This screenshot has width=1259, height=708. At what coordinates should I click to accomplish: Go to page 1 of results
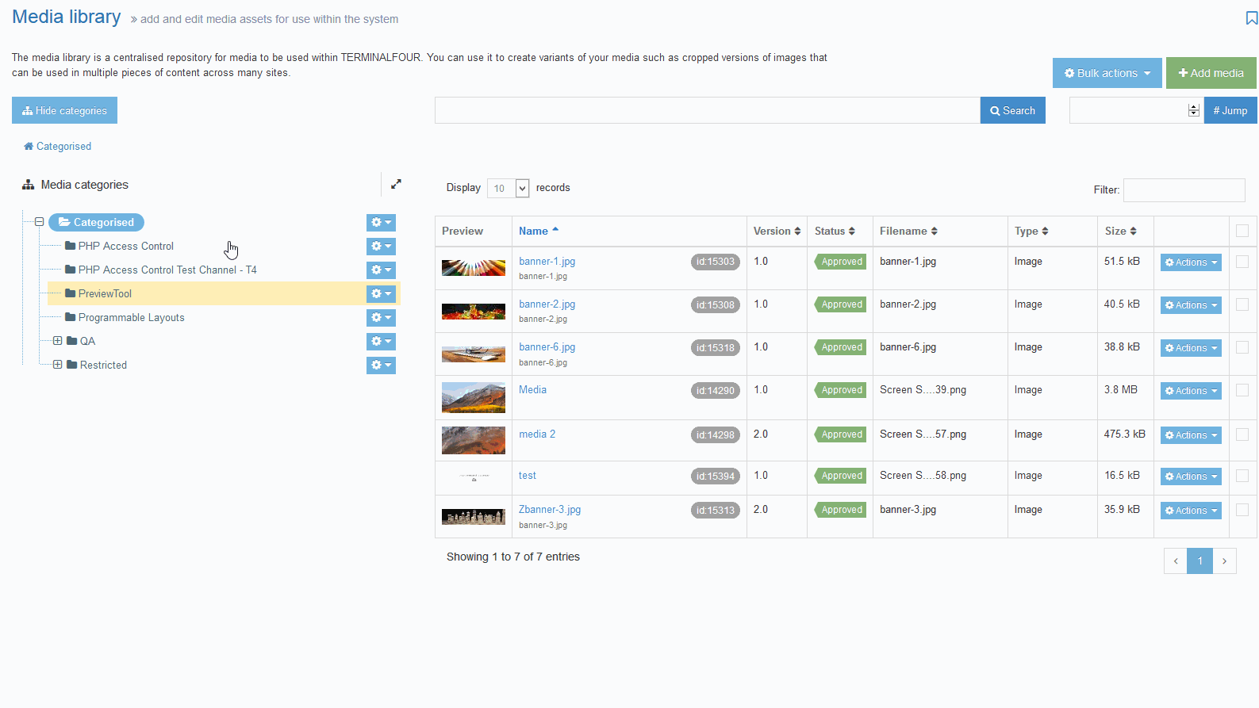point(1200,561)
